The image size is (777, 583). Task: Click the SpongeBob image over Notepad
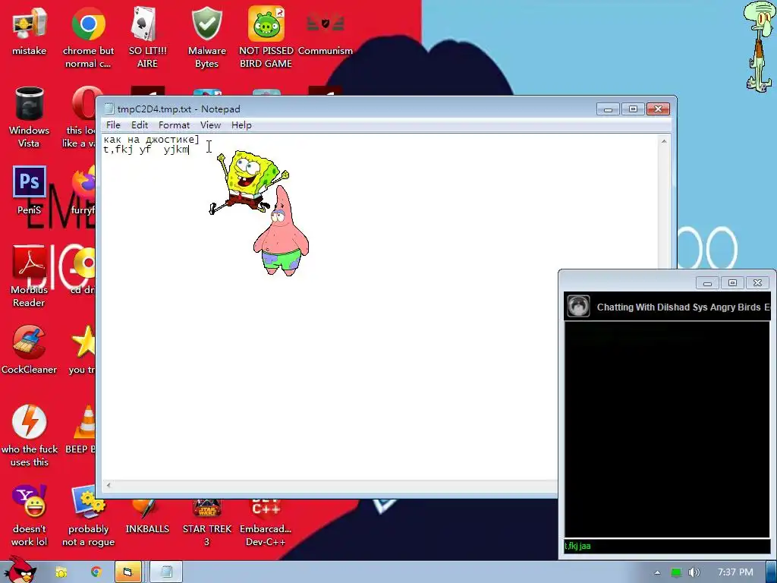pos(248,181)
